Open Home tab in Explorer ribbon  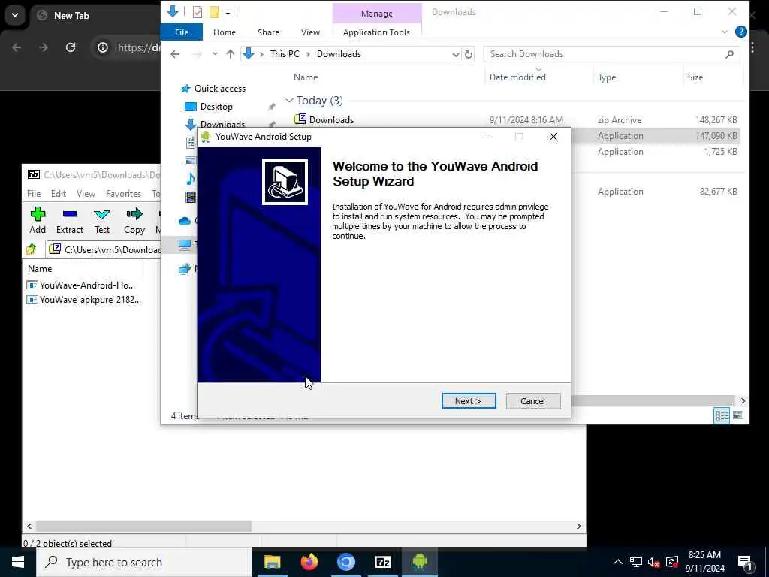224,32
